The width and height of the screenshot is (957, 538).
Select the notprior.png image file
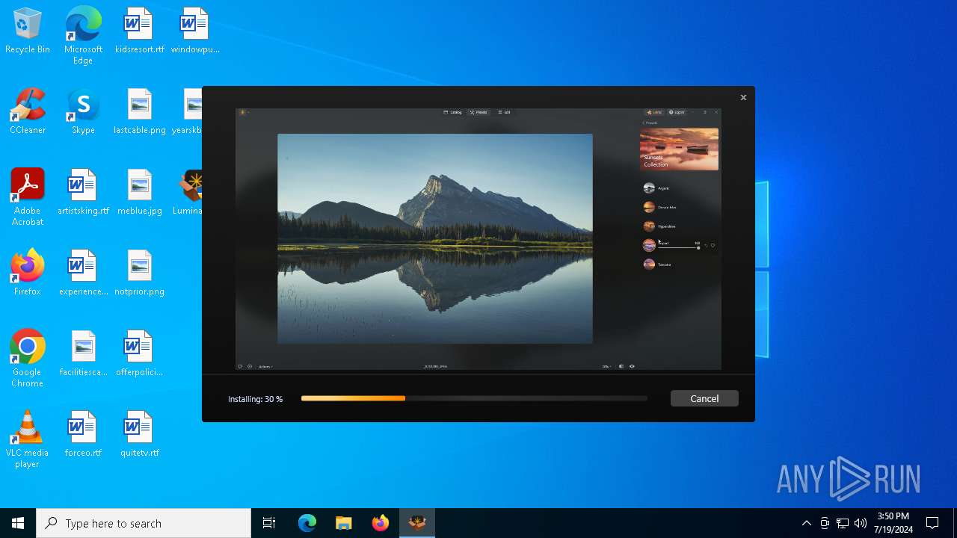point(139,273)
